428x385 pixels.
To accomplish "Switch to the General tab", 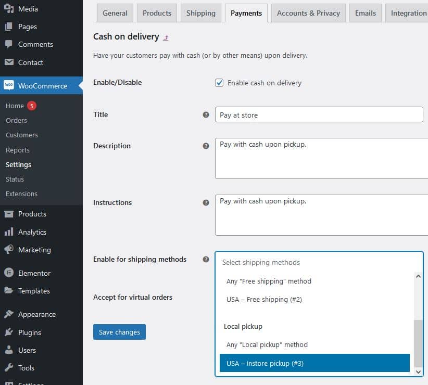I will (115, 13).
